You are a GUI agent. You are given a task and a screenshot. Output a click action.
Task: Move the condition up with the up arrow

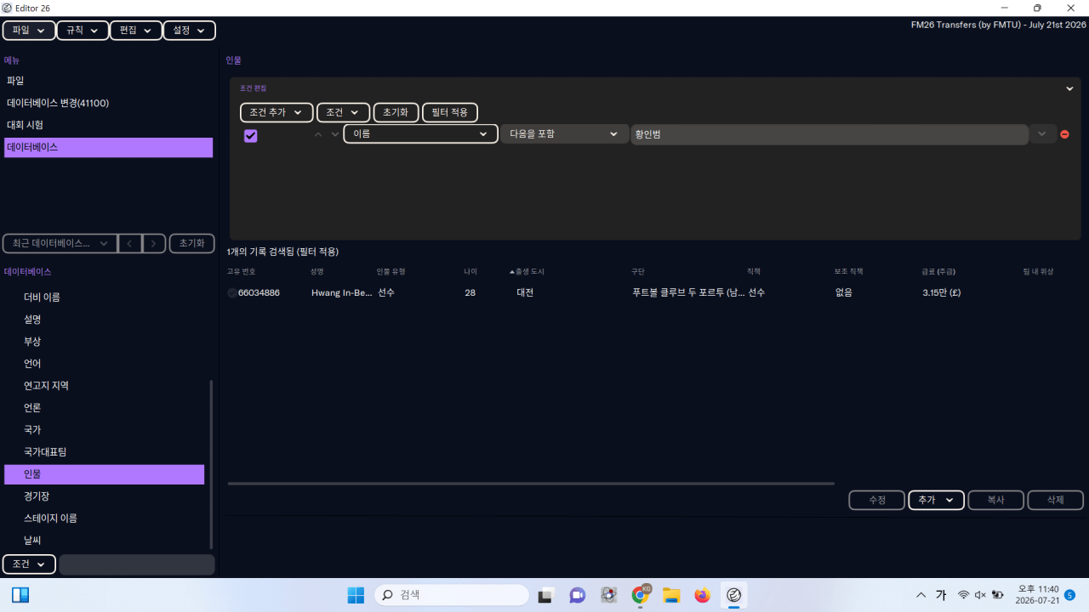[x=318, y=134]
